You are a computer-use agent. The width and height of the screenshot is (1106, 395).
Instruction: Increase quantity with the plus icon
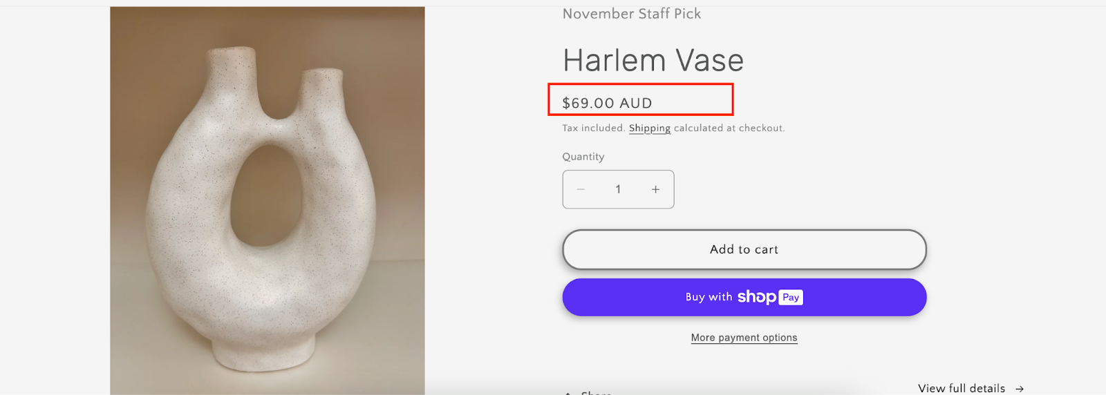click(x=655, y=189)
